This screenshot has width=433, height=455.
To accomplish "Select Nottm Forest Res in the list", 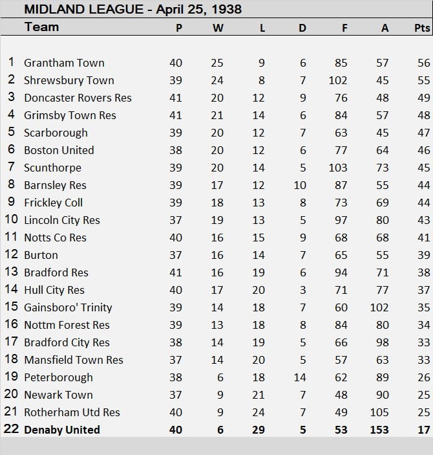I will [x=67, y=325].
